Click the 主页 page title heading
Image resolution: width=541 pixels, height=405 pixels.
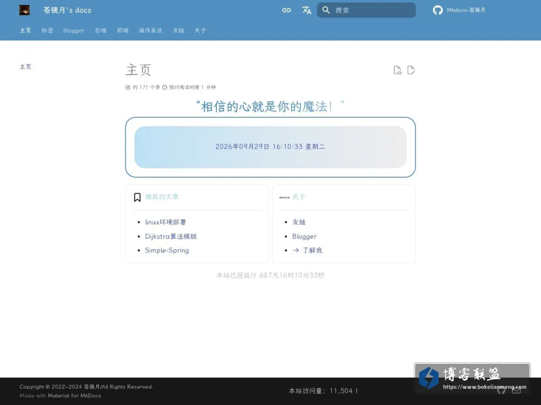click(138, 70)
